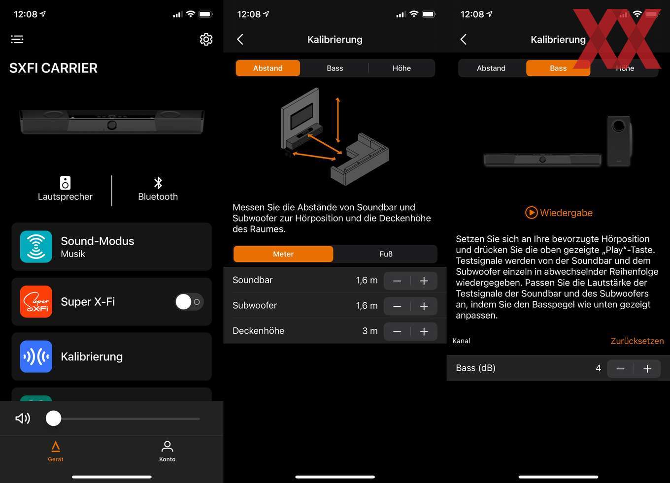Tap the room distance diagram illustration

coord(335,137)
